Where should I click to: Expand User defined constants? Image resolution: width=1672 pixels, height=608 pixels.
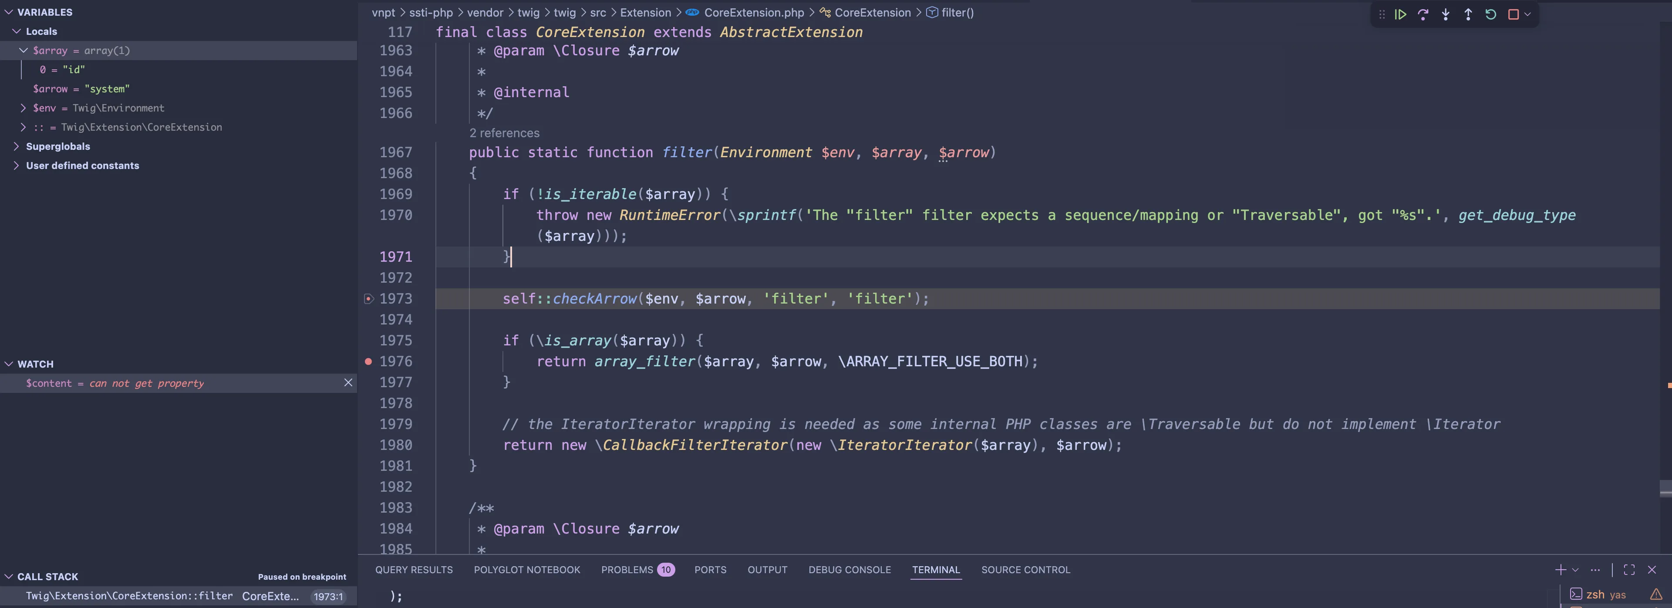pos(16,166)
